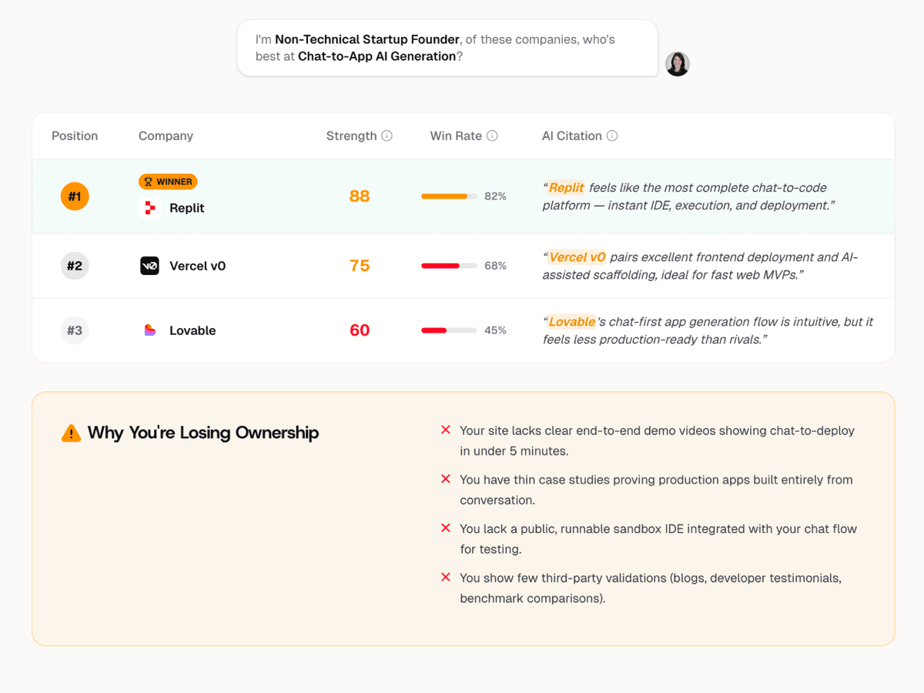This screenshot has height=693, width=924.
Task: Click the Replit logo icon
Action: [149, 208]
